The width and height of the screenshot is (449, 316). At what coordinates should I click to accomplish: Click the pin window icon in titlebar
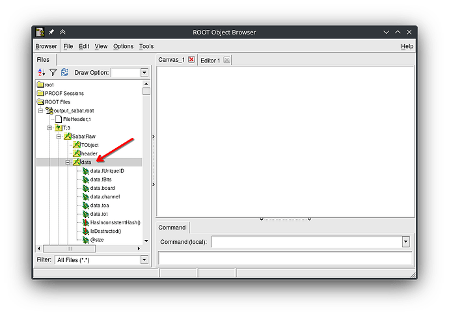tap(51, 32)
